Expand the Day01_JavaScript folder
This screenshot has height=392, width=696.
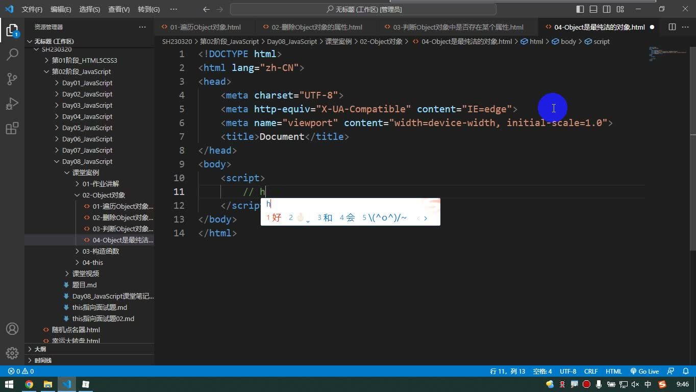(x=87, y=83)
